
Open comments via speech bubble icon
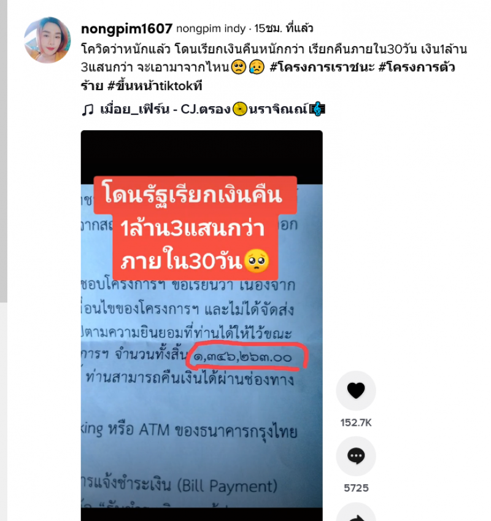(356, 456)
